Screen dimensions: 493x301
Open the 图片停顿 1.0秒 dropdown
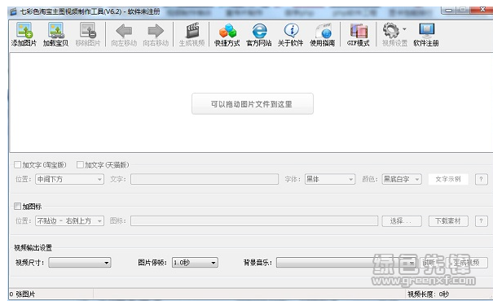point(195,263)
